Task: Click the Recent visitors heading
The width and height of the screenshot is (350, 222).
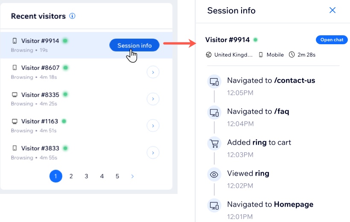Action: tap(38, 16)
